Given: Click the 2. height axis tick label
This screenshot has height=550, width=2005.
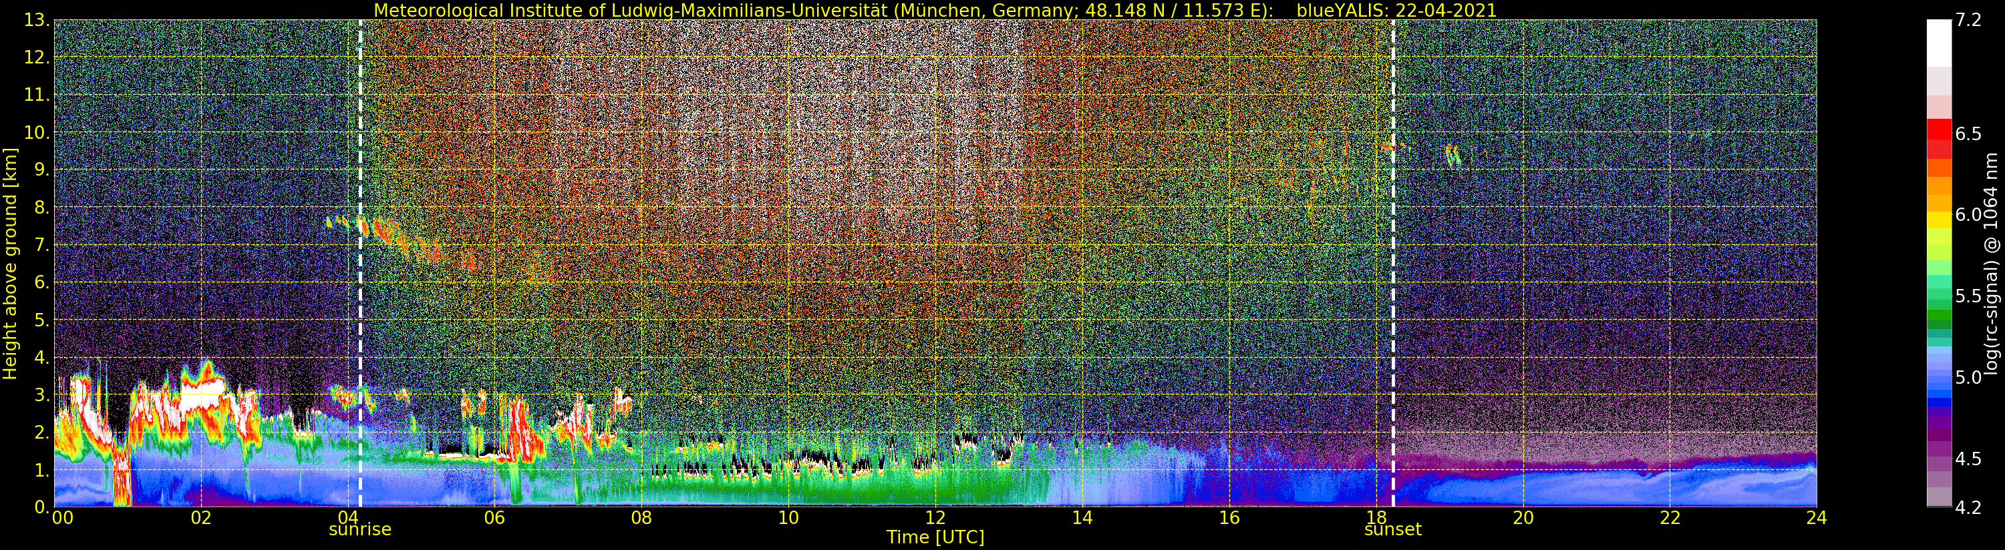Looking at the screenshot, I should pyautogui.click(x=41, y=433).
